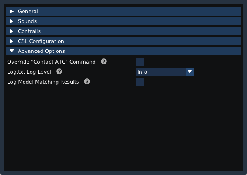The height and width of the screenshot is (175, 247).
Task: Open log level dropdown arrow button
Action: [x=190, y=72]
